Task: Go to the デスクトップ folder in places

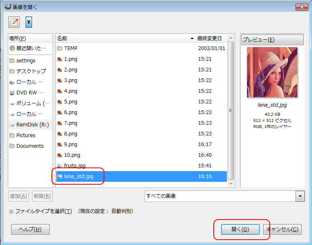Action: pyautogui.click(x=30, y=71)
